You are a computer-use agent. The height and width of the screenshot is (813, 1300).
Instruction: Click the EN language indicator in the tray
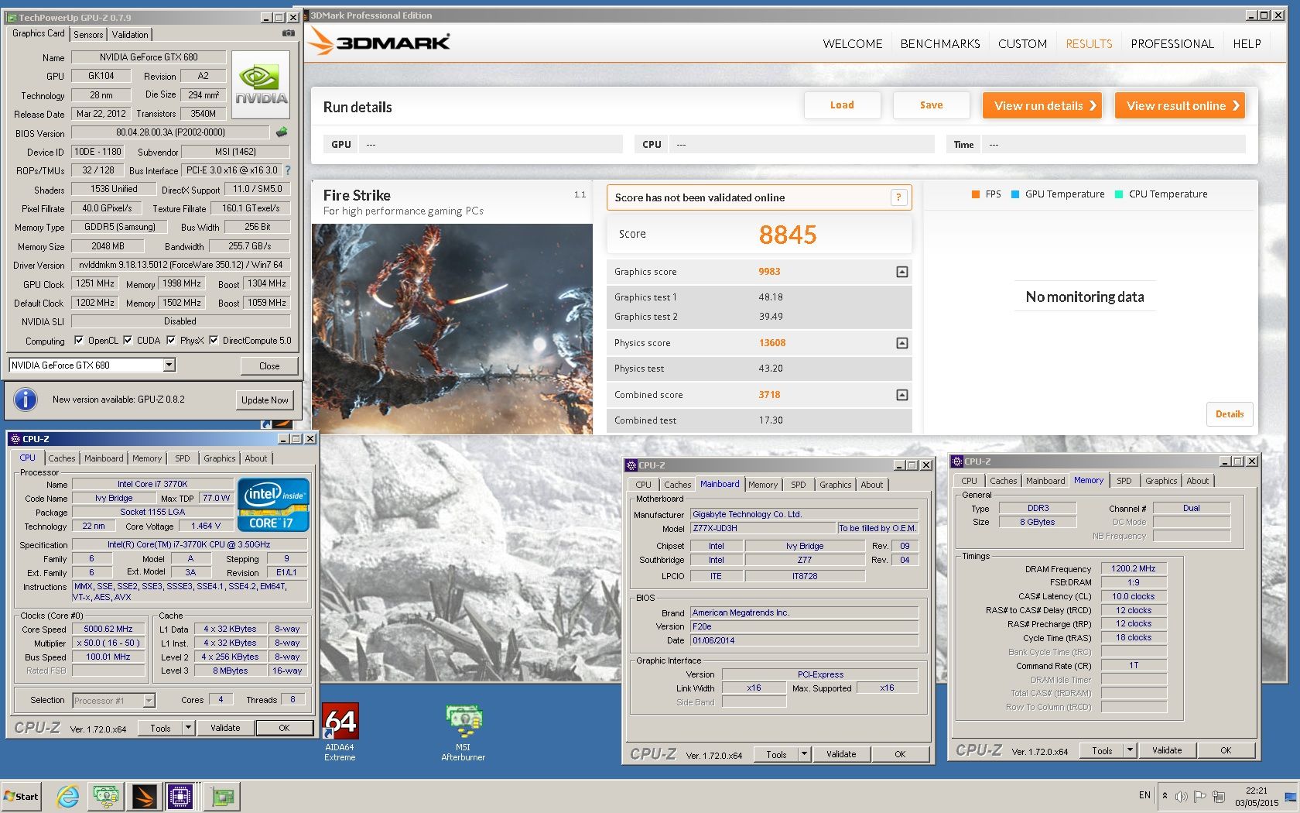(1144, 795)
